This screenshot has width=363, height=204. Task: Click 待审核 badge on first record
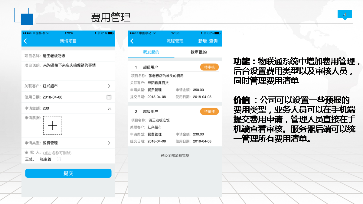coord(209,67)
